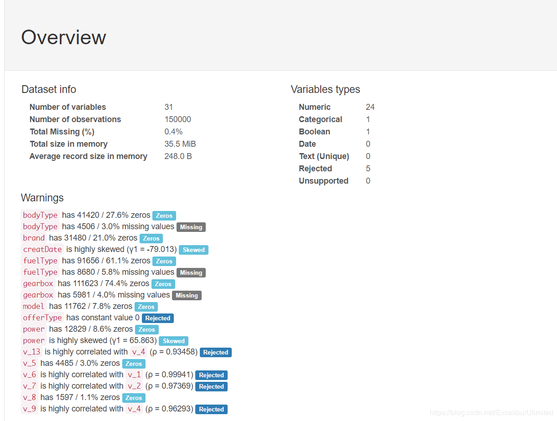Click Zeros badge on v_8 row
Image resolution: width=557 pixels, height=421 pixels.
(x=134, y=398)
